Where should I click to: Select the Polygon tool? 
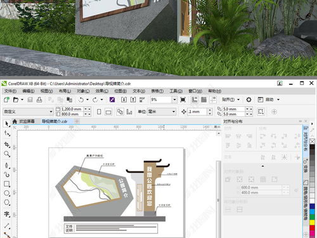point(7,202)
